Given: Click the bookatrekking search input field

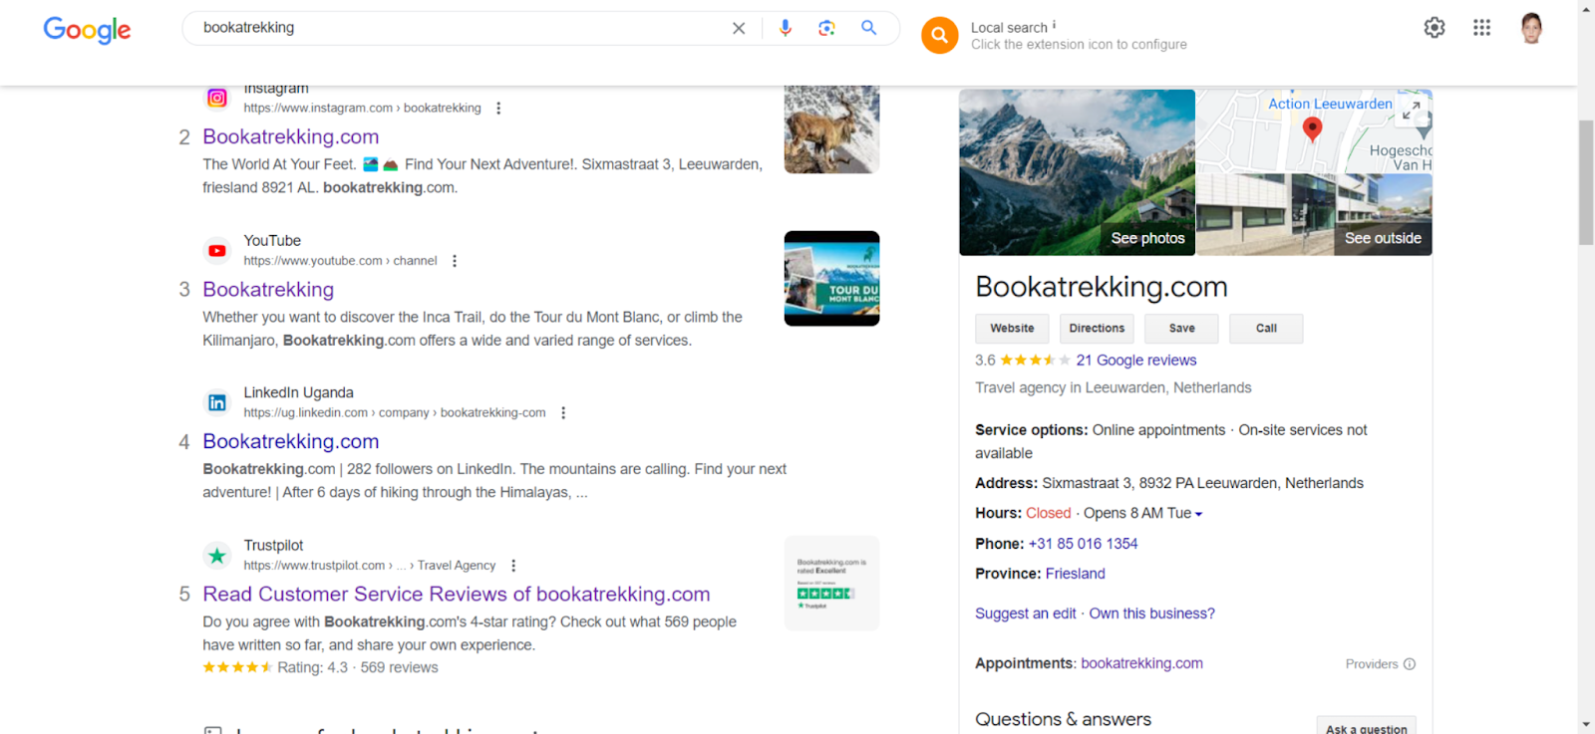Looking at the screenshot, I should point(459,28).
